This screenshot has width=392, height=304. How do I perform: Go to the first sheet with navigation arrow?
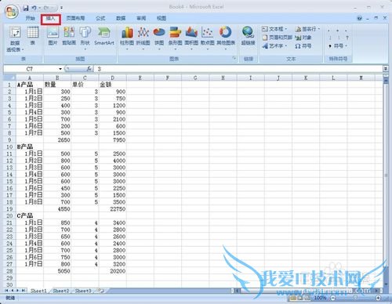tap(6, 291)
